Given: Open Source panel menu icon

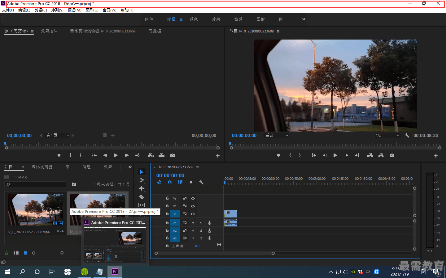Looking at the screenshot, I should point(32,31).
